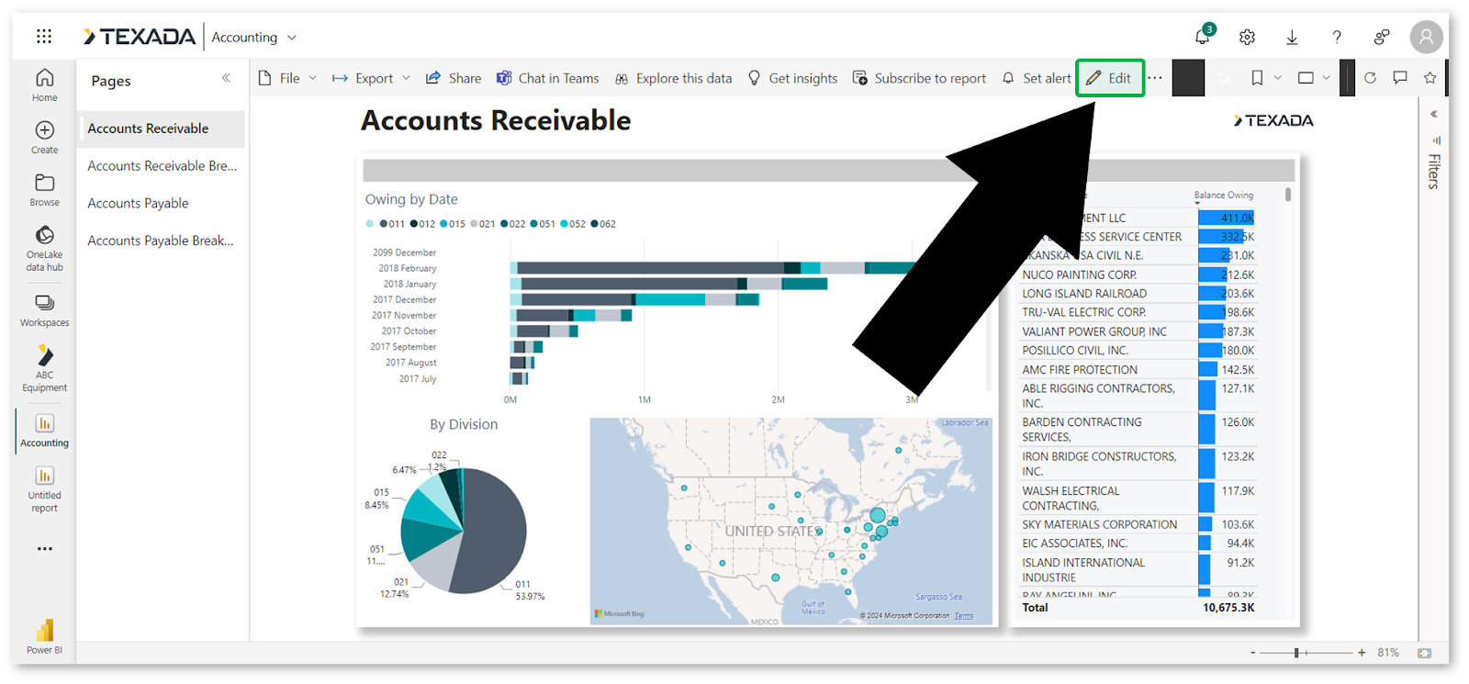1469x684 pixels.
Task: Click the bookmark icon in toolbar
Action: [1257, 78]
